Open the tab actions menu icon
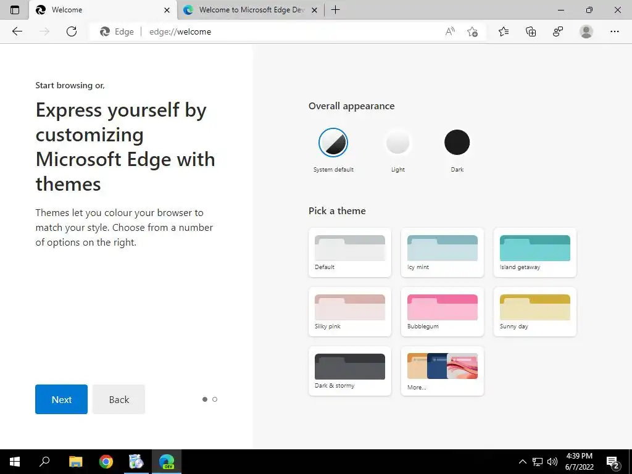The width and height of the screenshot is (632, 474). 15,10
